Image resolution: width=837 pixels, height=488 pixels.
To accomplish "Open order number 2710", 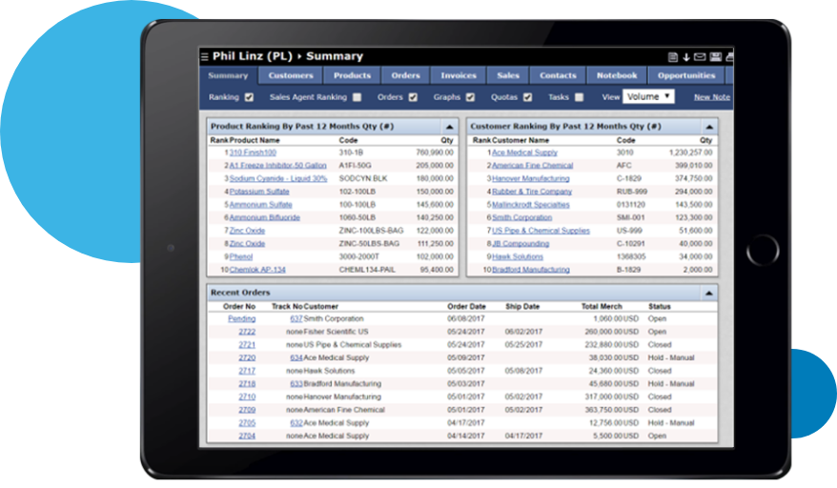I will pyautogui.click(x=247, y=397).
